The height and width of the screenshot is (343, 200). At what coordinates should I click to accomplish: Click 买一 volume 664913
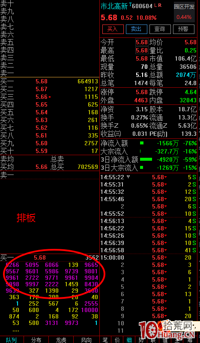point(88,81)
